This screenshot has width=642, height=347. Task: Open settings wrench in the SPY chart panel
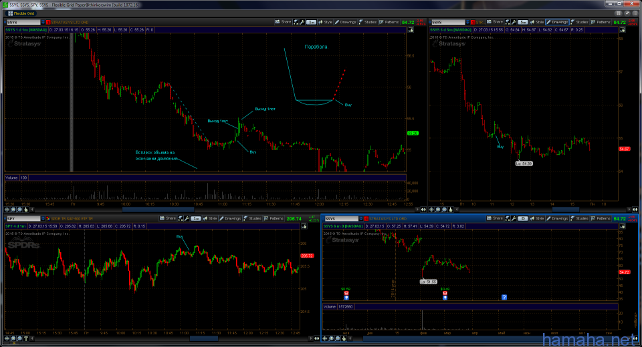click(x=187, y=219)
